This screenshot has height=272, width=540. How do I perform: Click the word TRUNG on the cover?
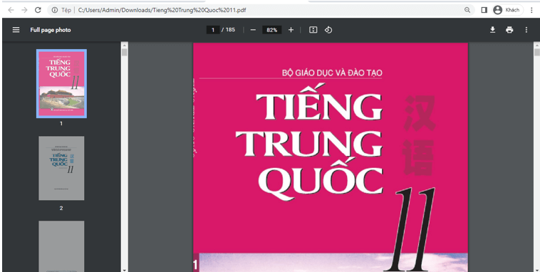click(308, 144)
